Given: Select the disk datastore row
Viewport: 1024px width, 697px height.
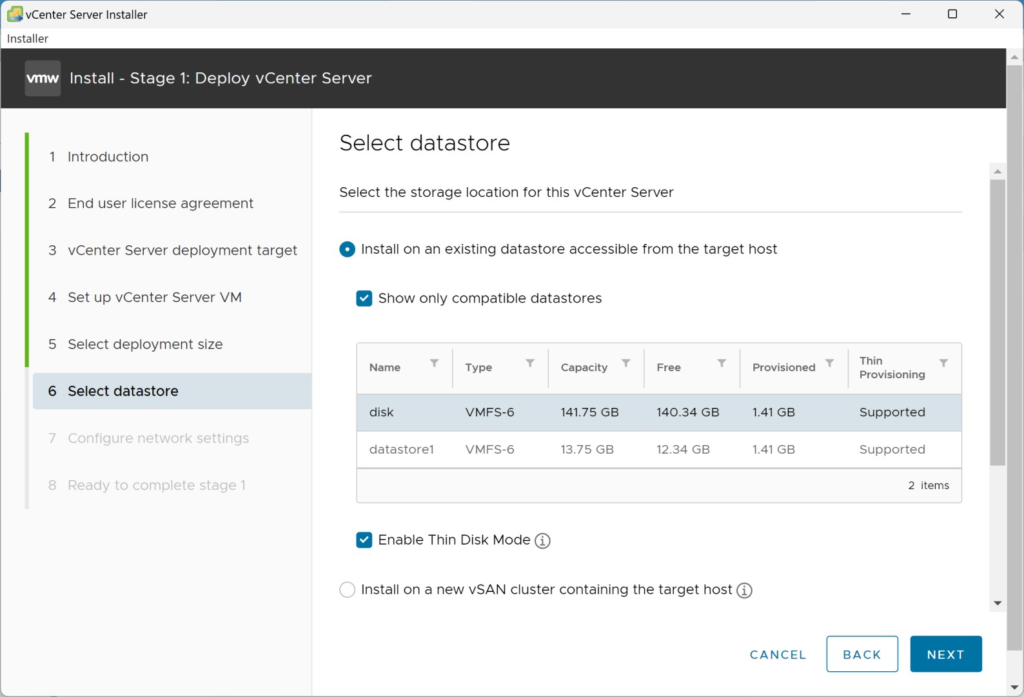Looking at the screenshot, I should pos(659,412).
